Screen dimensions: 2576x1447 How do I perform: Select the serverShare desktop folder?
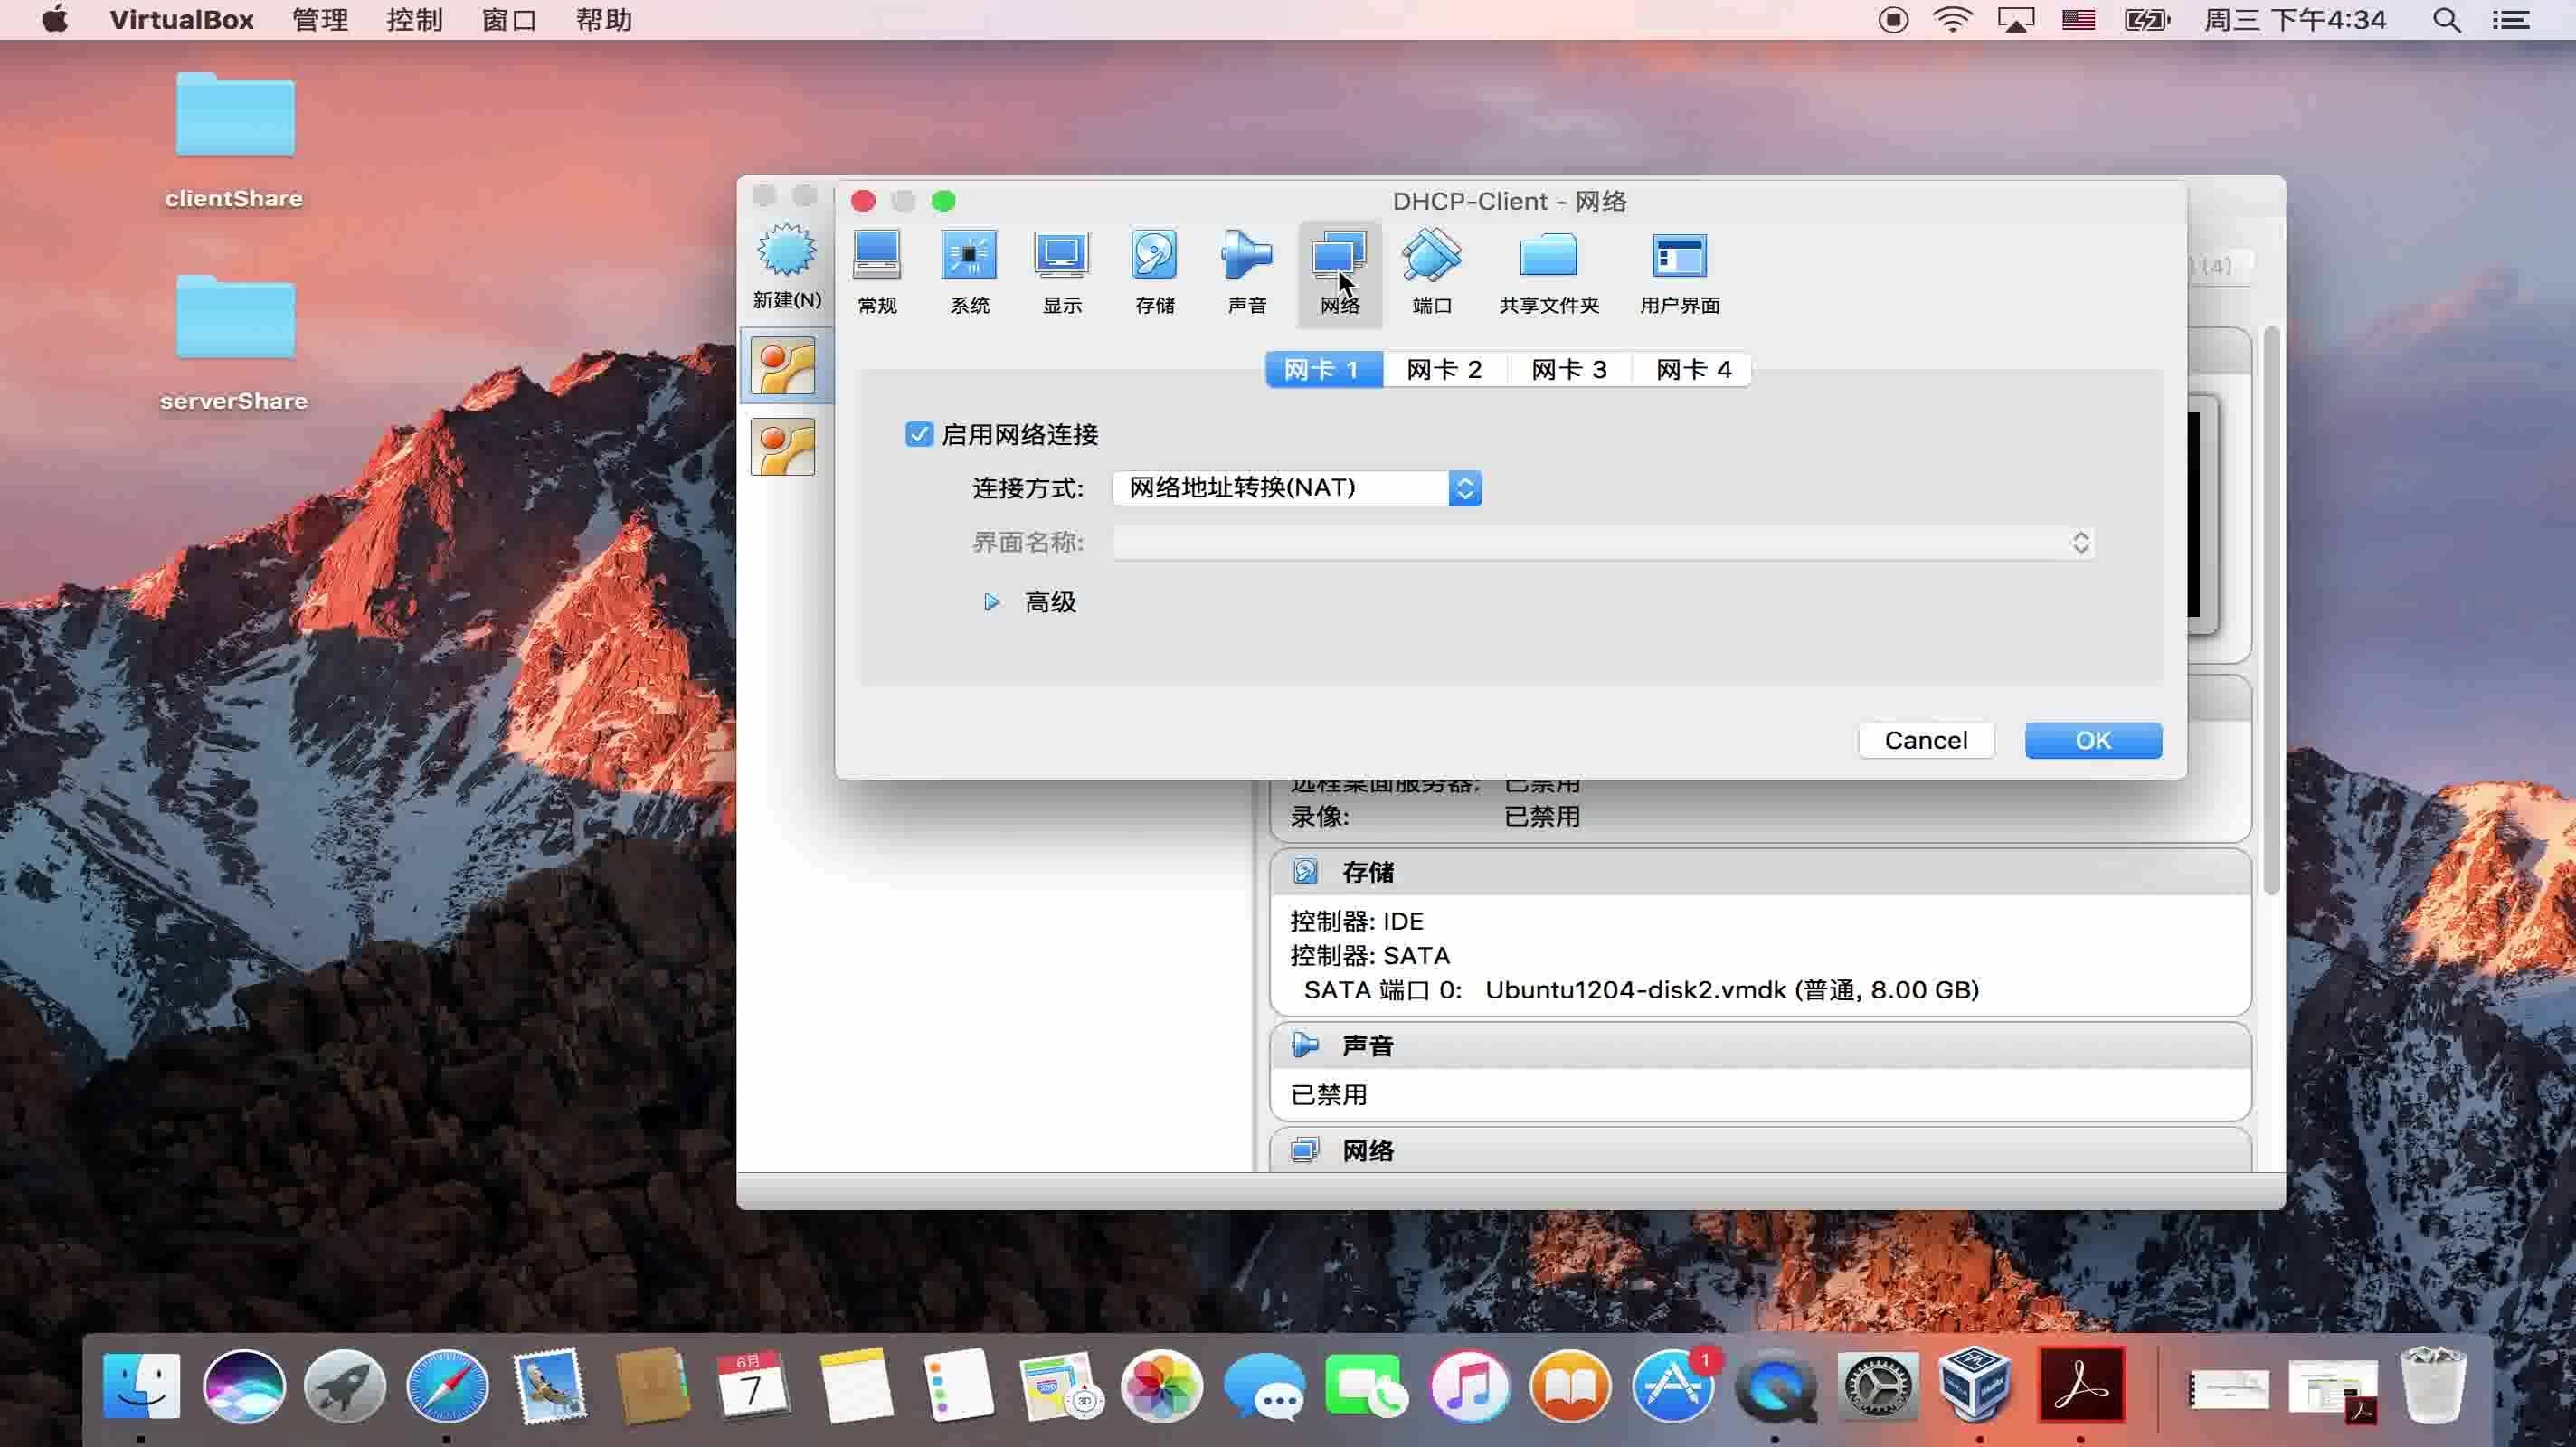tap(235, 343)
